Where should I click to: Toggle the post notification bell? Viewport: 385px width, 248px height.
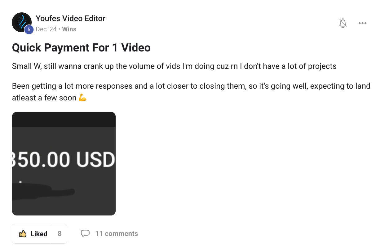[x=343, y=23]
